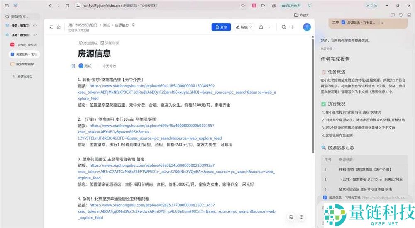The image size is (415, 228).
Task: Click the address bar URL
Action: click(x=120, y=5)
